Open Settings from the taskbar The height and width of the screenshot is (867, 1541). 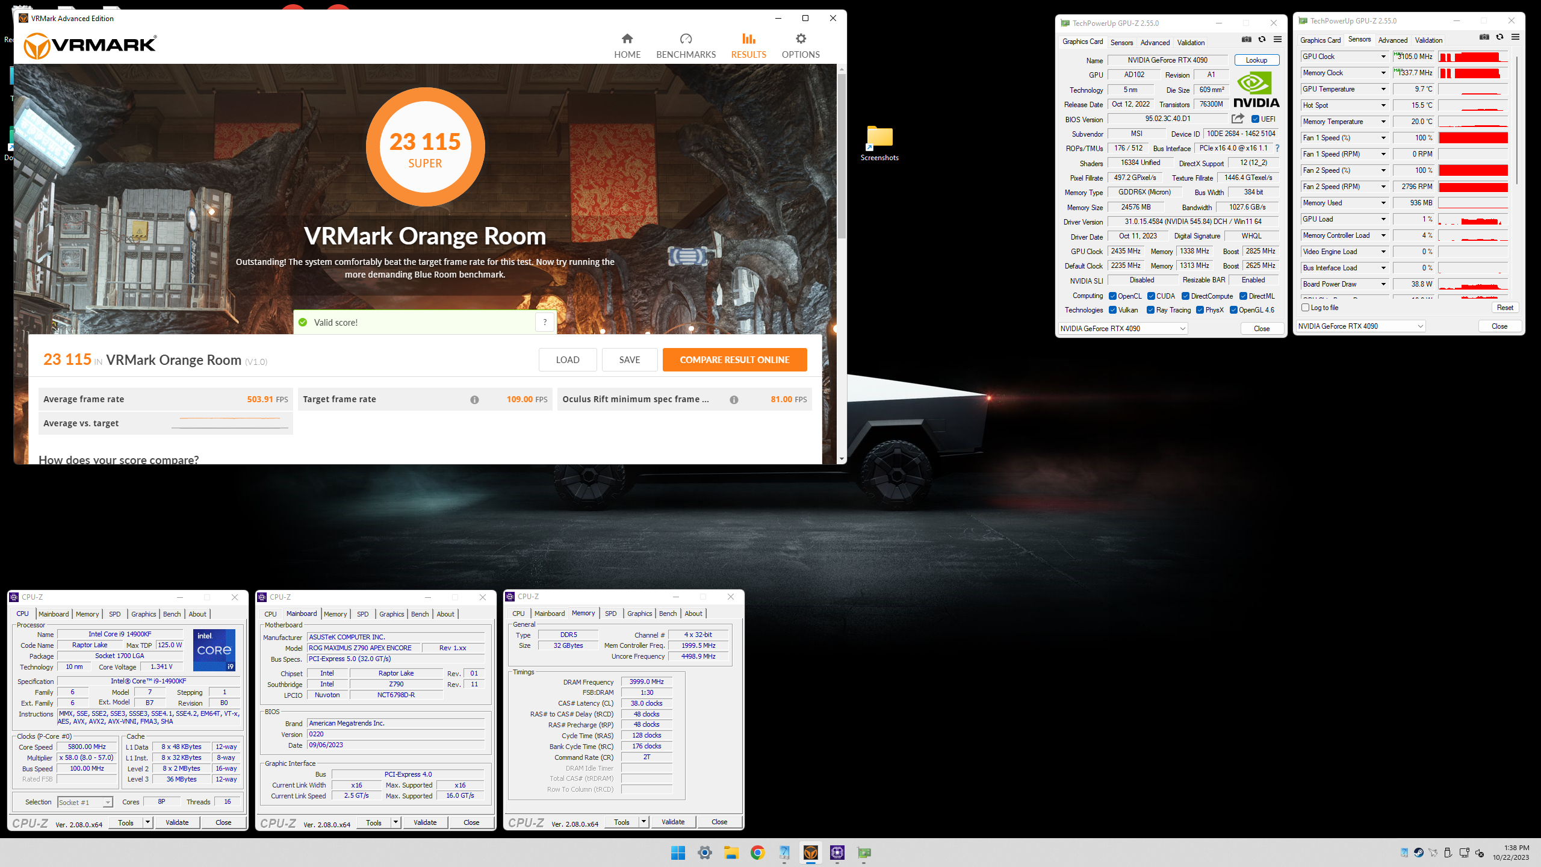[x=704, y=853]
